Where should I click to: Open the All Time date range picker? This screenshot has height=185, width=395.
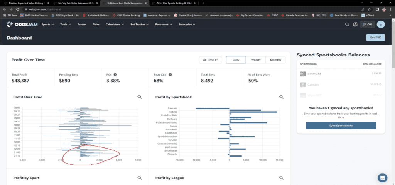point(211,60)
